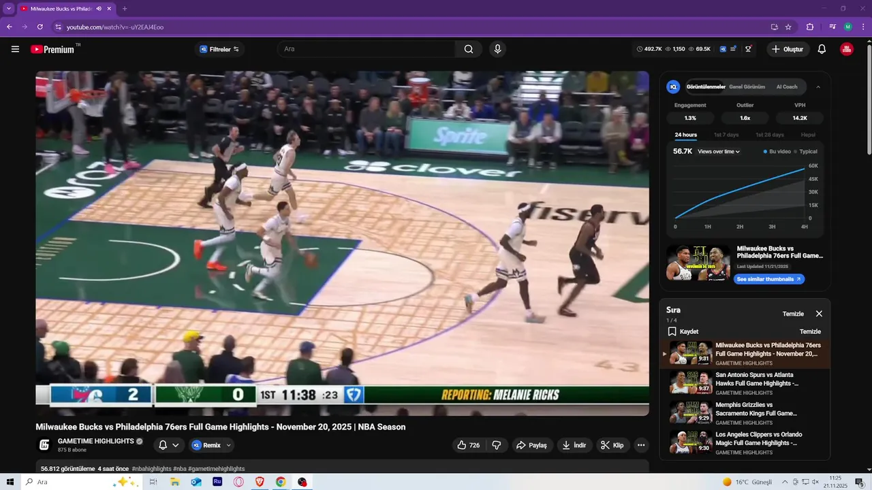Click the site info icon in address bar
Image resolution: width=872 pixels, height=490 pixels.
click(x=58, y=27)
